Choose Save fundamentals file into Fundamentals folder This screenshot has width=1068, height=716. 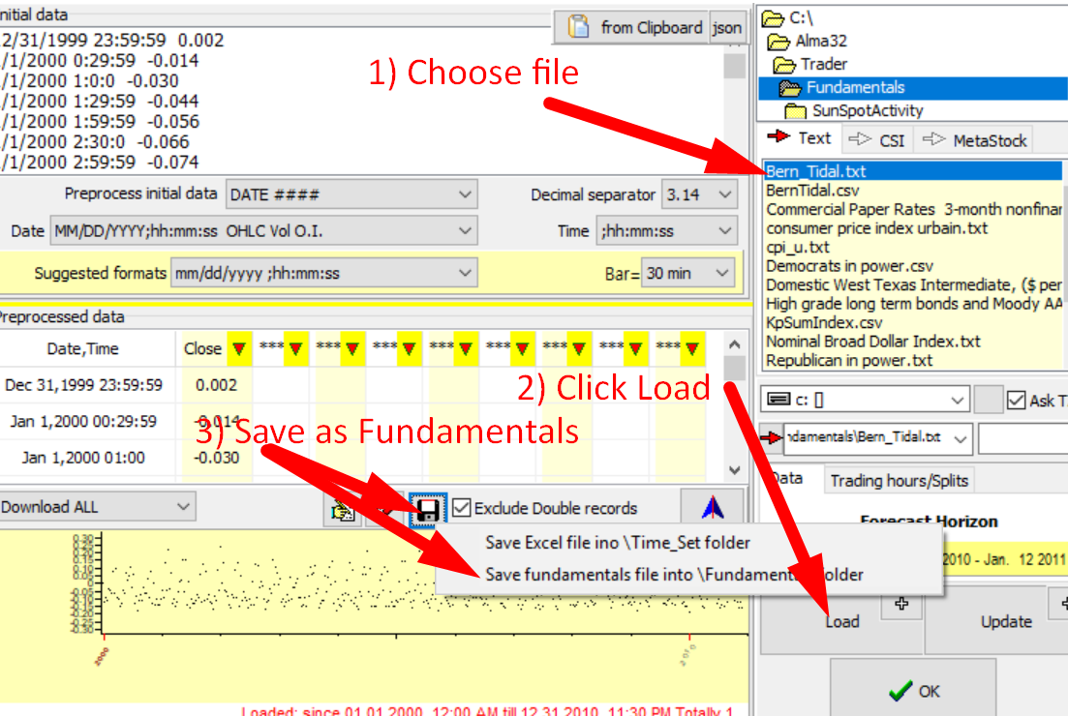pyautogui.click(x=674, y=574)
